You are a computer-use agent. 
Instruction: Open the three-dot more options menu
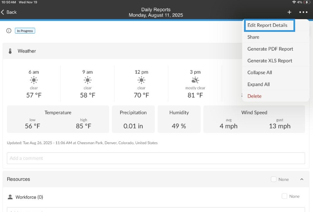pyautogui.click(x=303, y=12)
